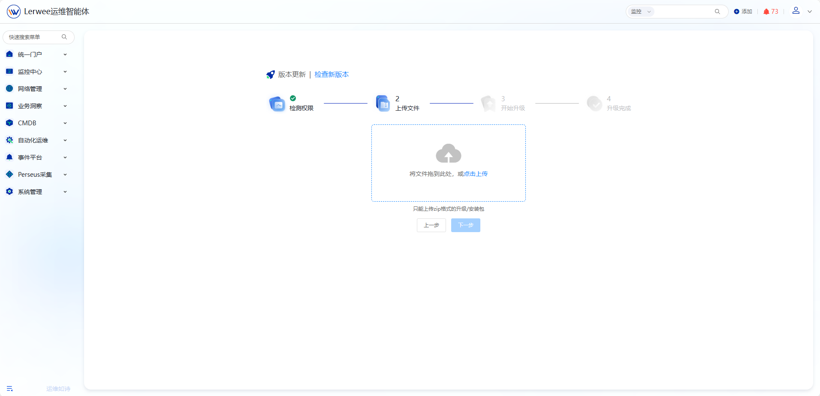The height and width of the screenshot is (396, 820).
Task: Click the file drag-and-drop upload area
Action: [449, 163]
